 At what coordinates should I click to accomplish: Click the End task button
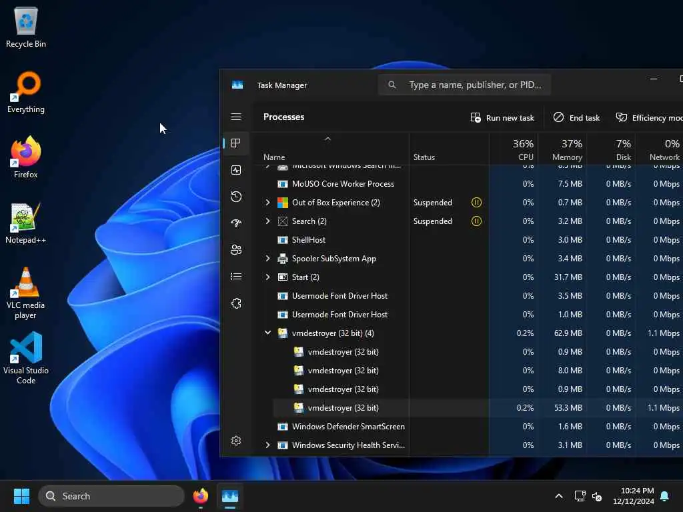click(x=576, y=117)
